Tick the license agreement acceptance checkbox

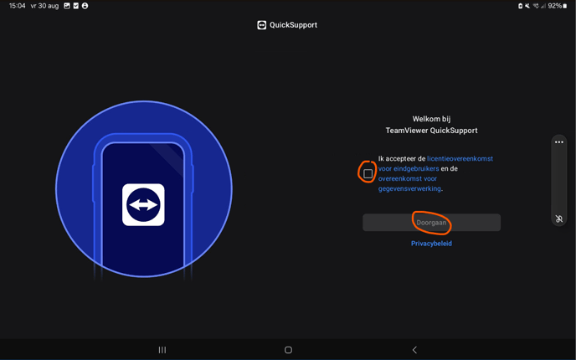pyautogui.click(x=368, y=173)
